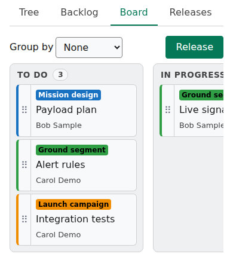
Task: Switch to the Backlog tab
Action: click(x=79, y=13)
